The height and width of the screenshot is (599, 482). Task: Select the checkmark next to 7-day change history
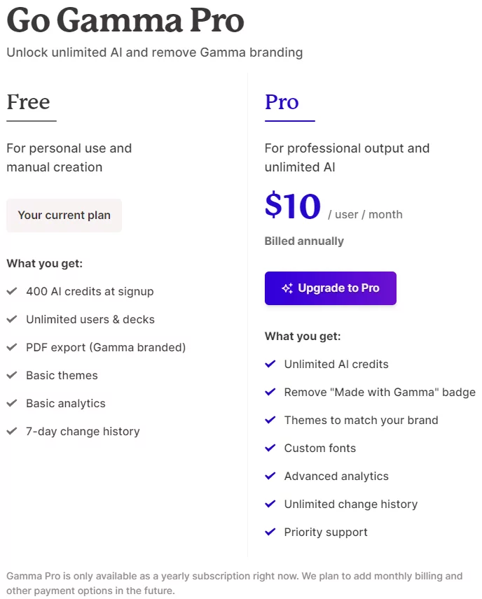pyautogui.click(x=12, y=431)
